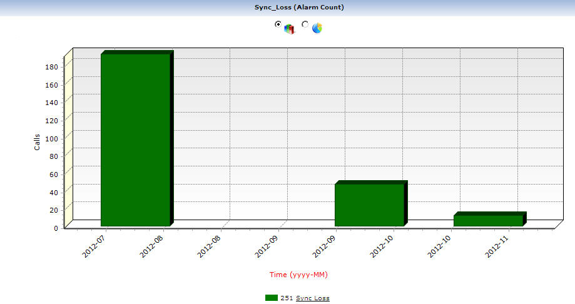Screen dimensions: 575x304
Task: Click the pie chart icon
Action: [x=317, y=28]
